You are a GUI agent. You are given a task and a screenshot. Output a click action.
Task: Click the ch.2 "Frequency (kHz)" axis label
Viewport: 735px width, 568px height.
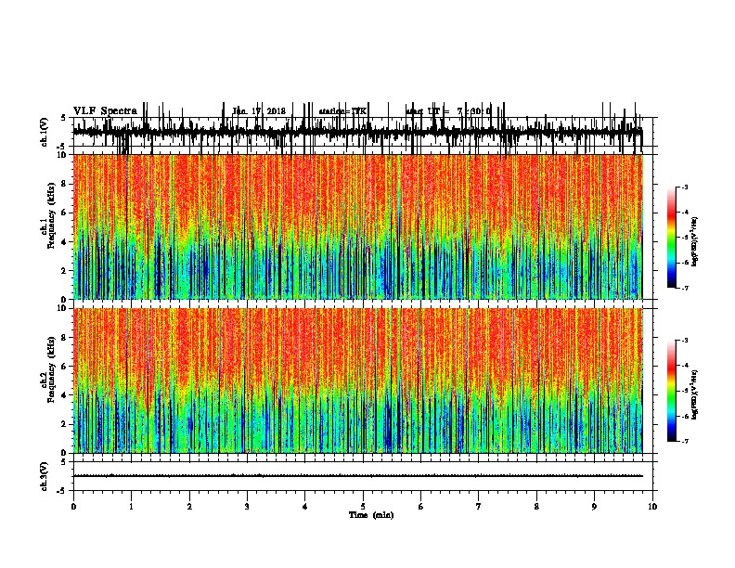(x=51, y=369)
